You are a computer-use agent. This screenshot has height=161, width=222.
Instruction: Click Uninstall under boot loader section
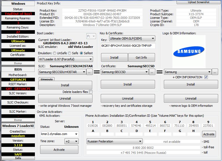point(65,98)
